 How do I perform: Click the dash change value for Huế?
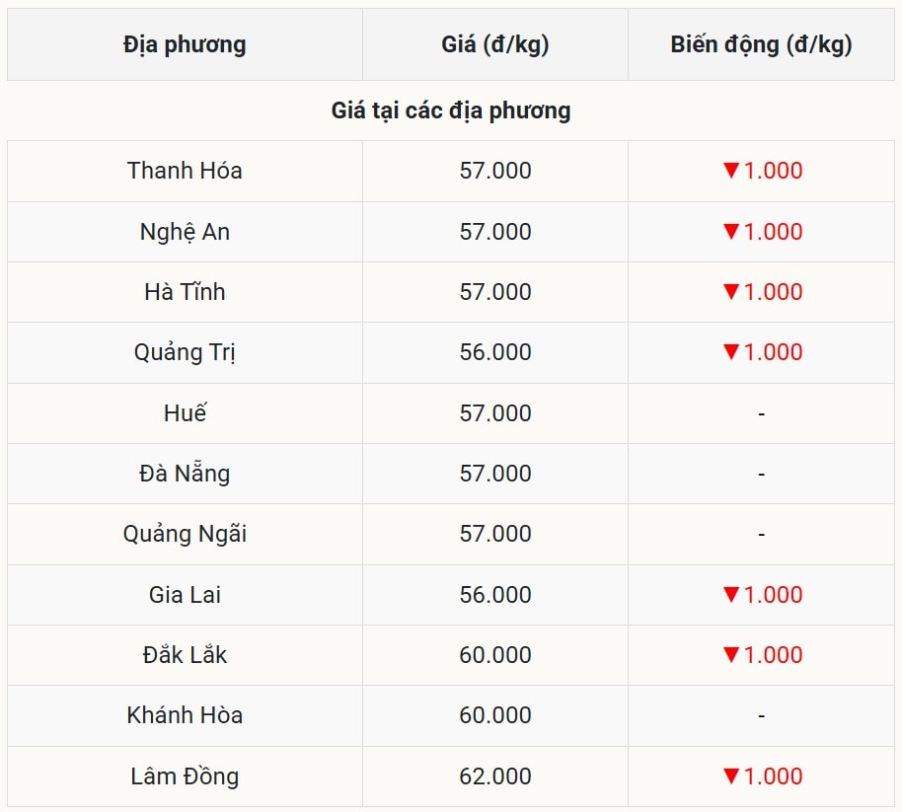click(x=761, y=413)
